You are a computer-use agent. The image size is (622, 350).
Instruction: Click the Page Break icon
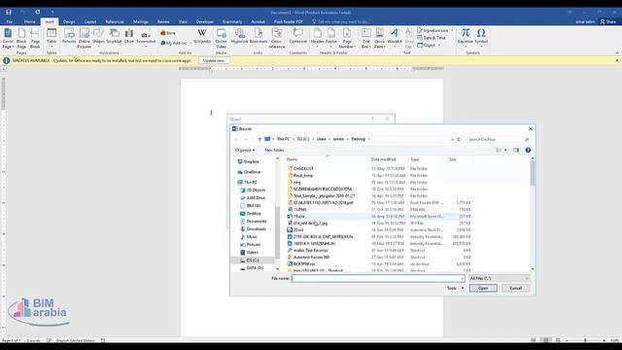tap(35, 38)
